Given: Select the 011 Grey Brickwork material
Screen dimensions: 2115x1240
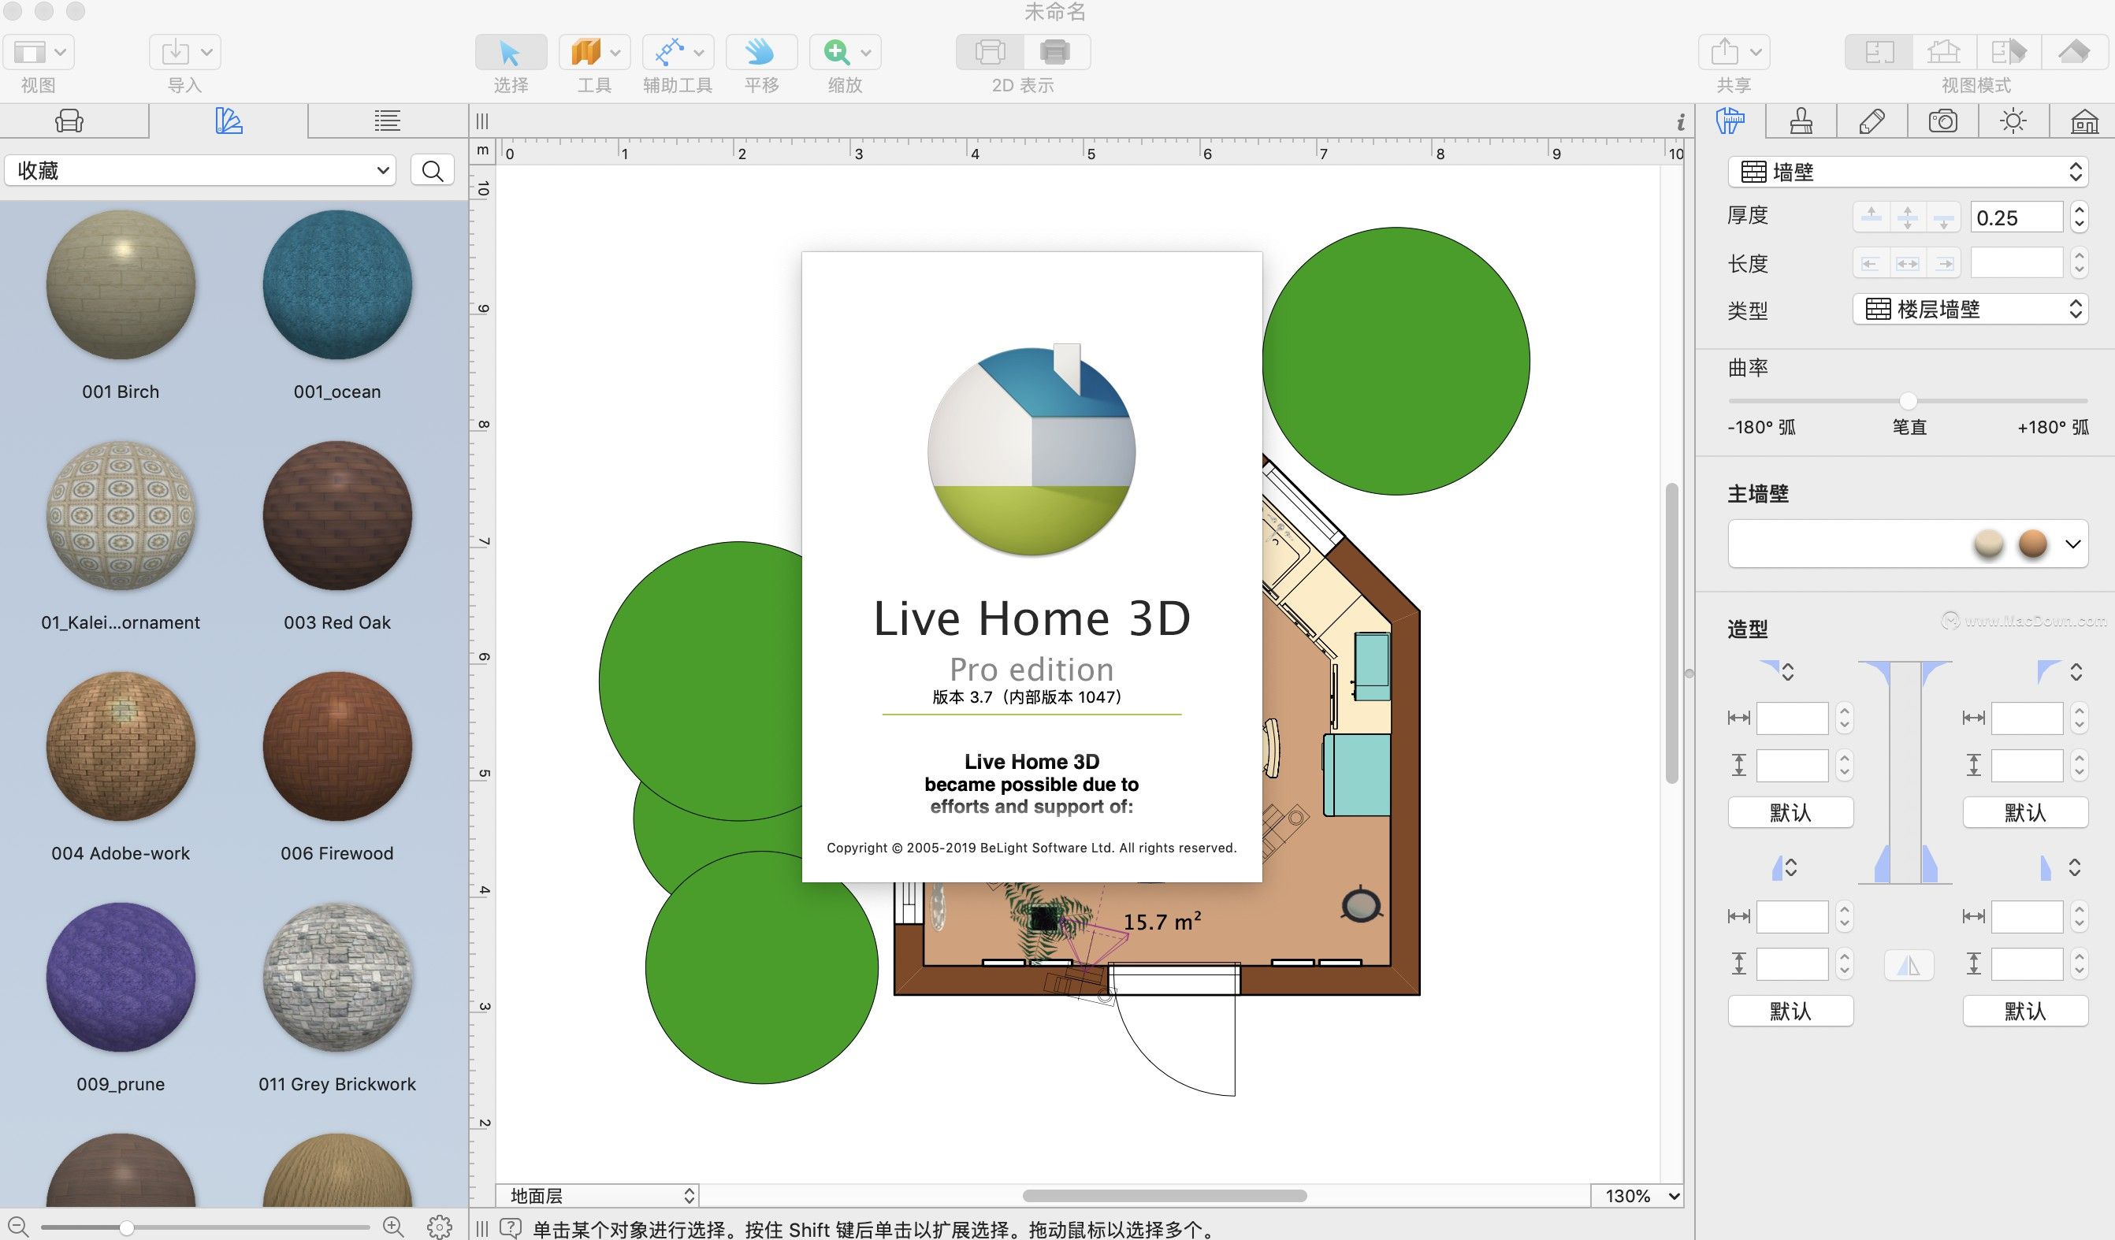Looking at the screenshot, I should point(337,978).
